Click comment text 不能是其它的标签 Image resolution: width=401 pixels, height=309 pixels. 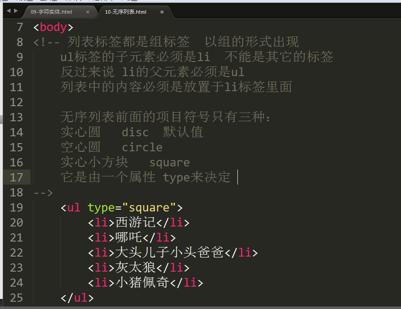(x=279, y=57)
